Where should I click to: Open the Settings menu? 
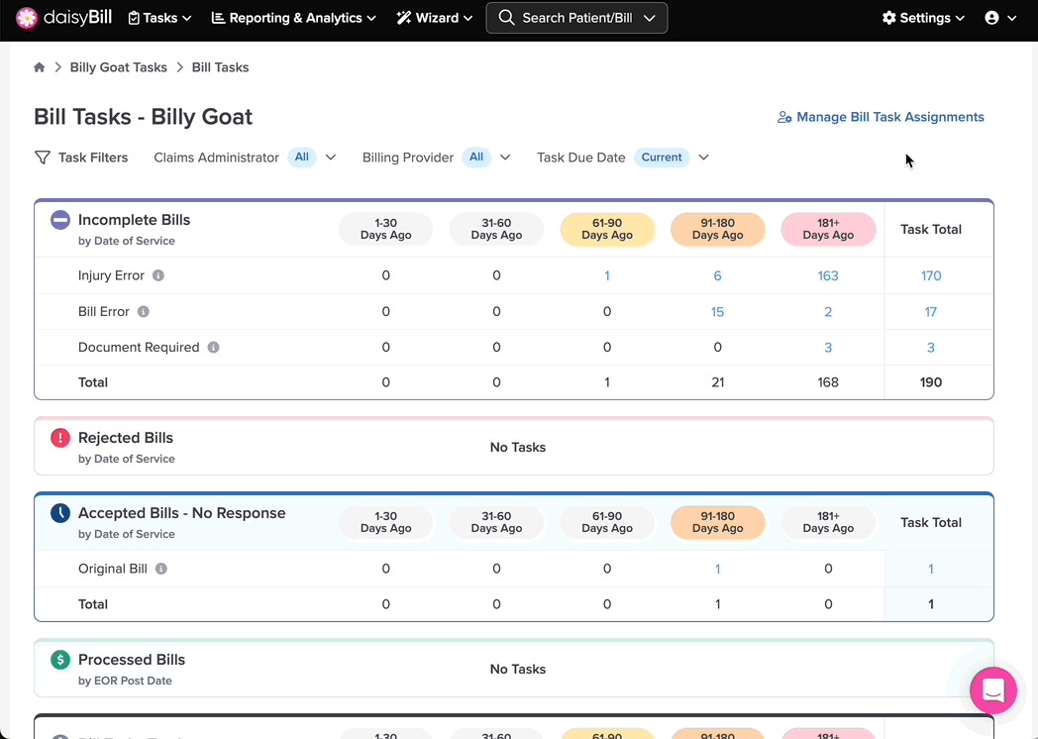pyautogui.click(x=923, y=18)
